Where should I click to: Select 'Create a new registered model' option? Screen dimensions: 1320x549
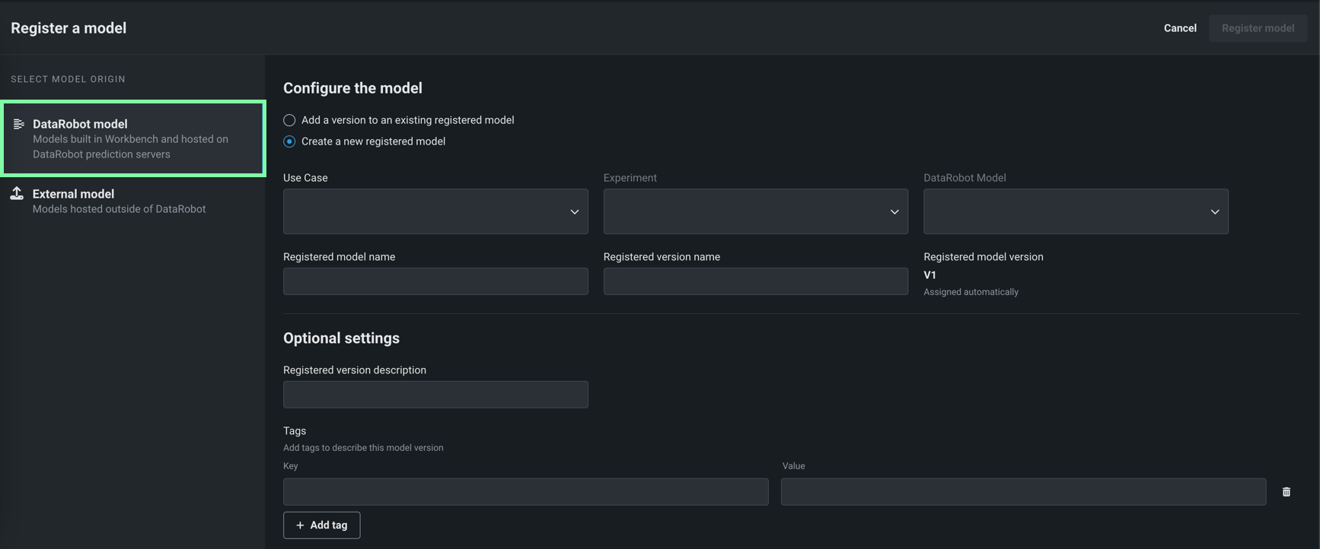point(289,141)
